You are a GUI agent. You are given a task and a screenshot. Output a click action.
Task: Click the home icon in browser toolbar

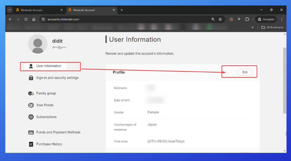coord(34,19)
